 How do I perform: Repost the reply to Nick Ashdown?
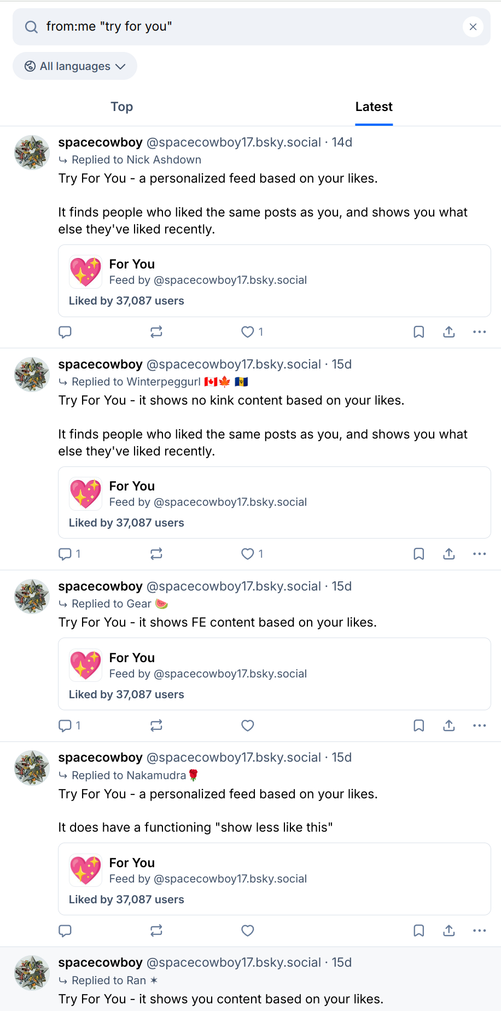click(156, 332)
